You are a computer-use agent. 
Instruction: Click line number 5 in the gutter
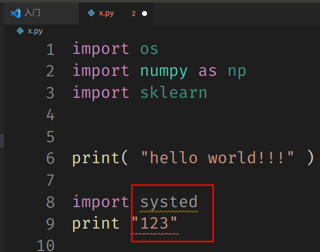click(x=50, y=137)
